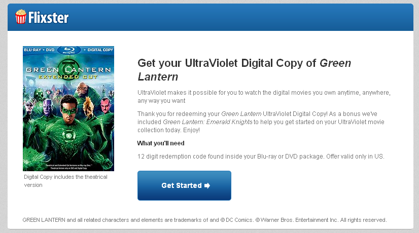
Task: Click the "What you'll need" subheading
Action: click(x=161, y=143)
